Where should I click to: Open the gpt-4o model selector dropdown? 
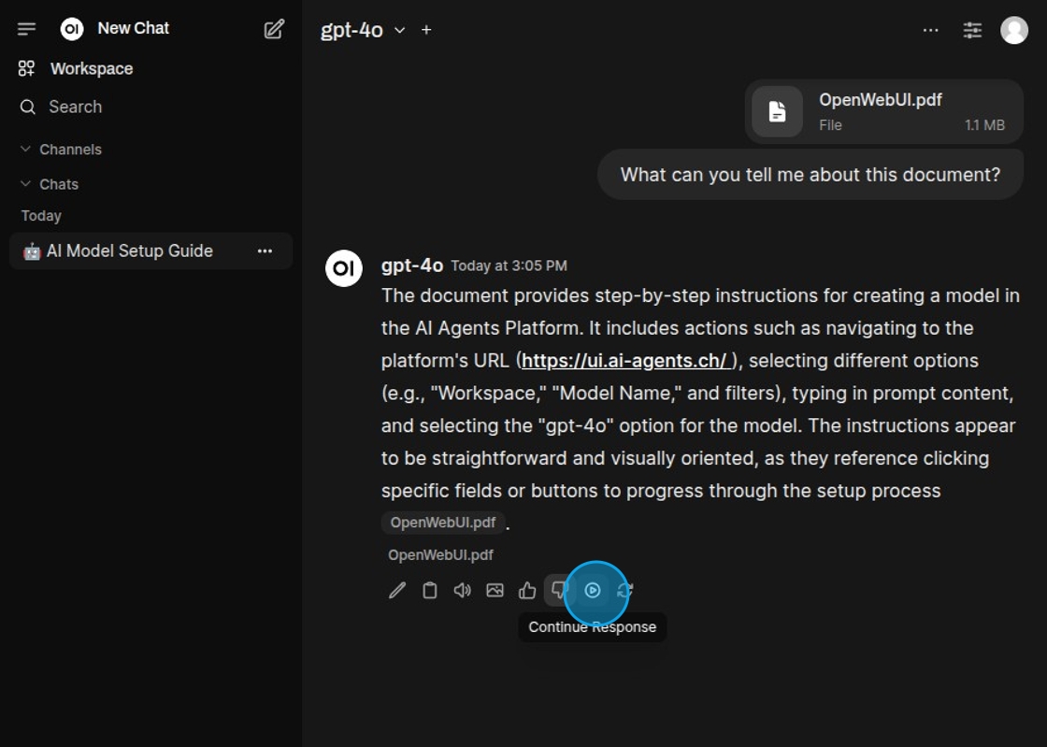click(363, 30)
